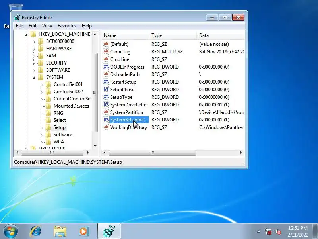Expand the ControlSet002 key
Viewport: 318px width, 239px height.
pos(41,92)
